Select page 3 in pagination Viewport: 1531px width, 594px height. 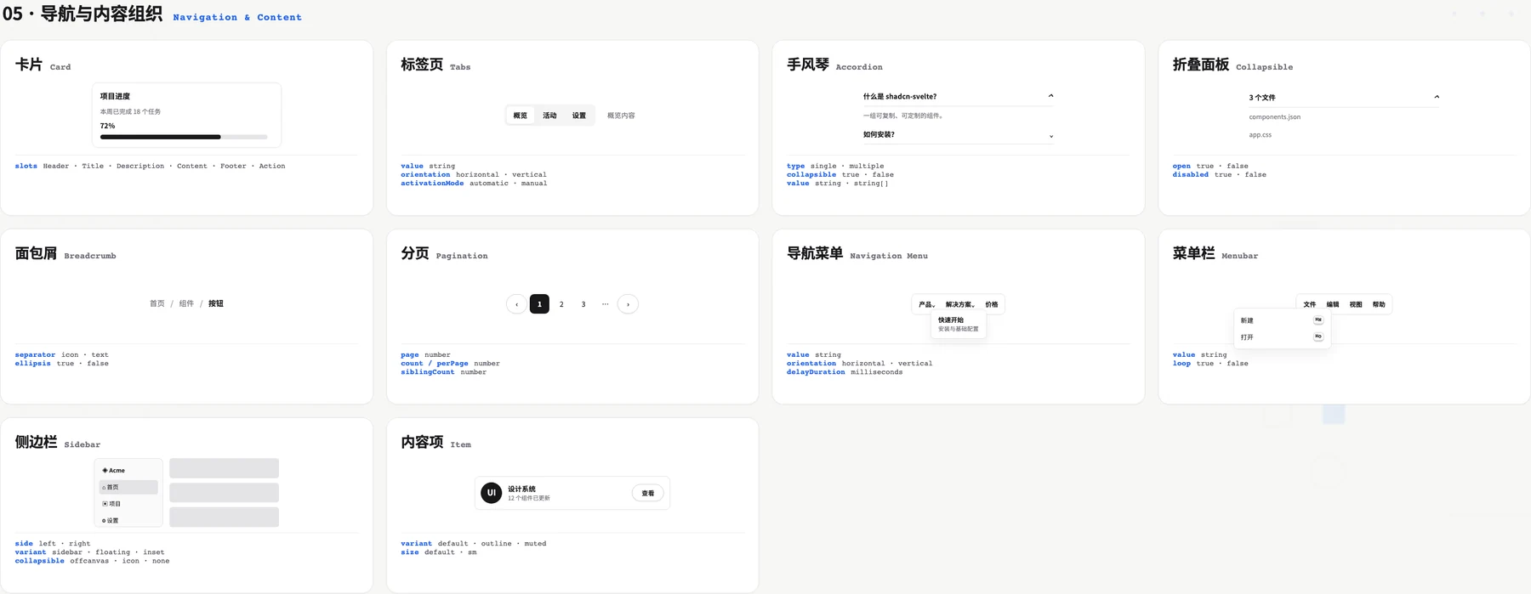coord(583,304)
